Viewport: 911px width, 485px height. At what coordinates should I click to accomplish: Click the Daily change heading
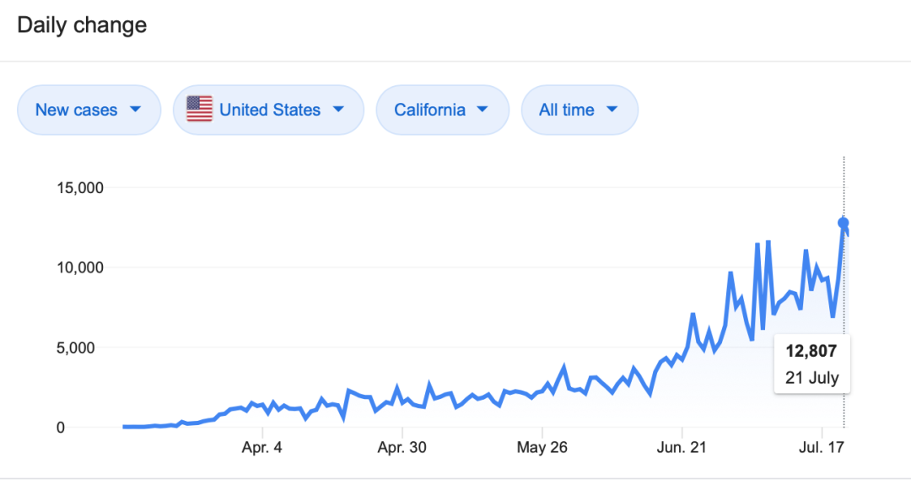pos(82,25)
